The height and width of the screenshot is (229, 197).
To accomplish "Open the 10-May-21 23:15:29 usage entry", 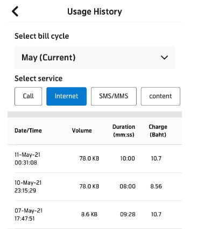I will [x=95, y=187].
